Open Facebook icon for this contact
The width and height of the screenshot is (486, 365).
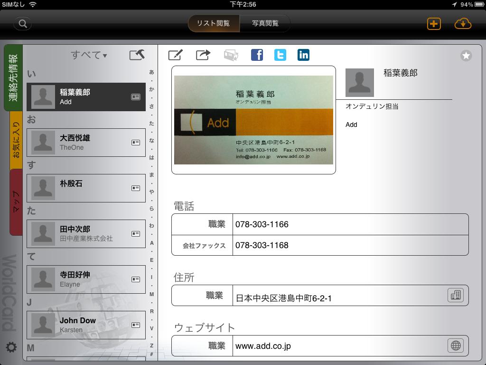point(257,55)
